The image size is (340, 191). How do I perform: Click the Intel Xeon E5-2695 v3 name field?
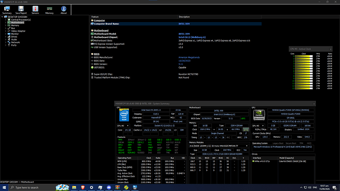coord(151,110)
